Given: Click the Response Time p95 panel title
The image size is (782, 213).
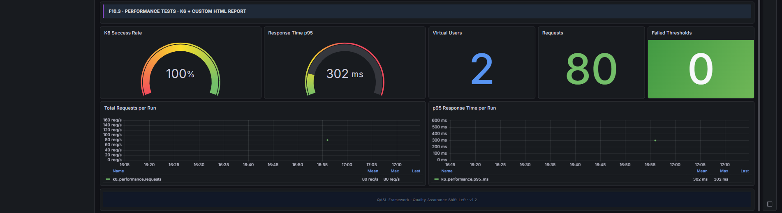Looking at the screenshot, I should [x=290, y=33].
